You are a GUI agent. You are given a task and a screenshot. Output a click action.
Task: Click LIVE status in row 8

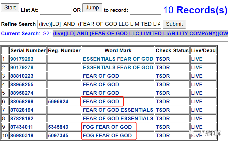(197, 118)
